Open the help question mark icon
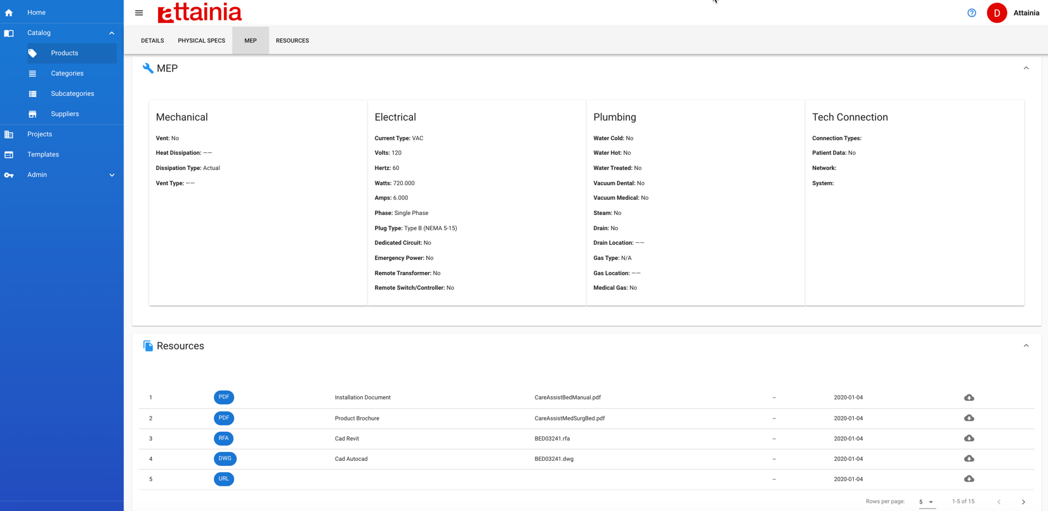 tap(971, 13)
